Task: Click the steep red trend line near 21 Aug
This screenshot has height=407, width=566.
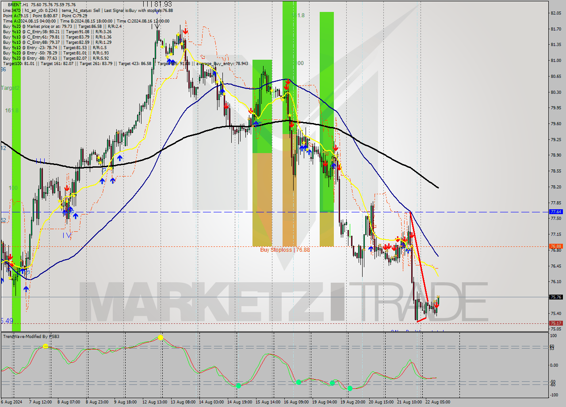Action: pos(419,257)
